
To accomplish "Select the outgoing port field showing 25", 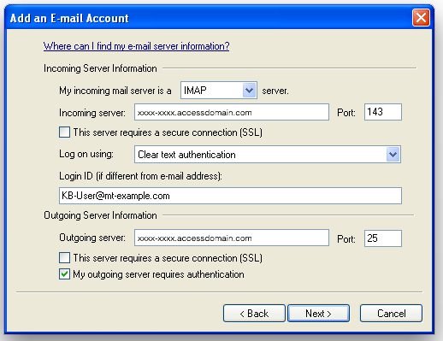I will point(383,238).
